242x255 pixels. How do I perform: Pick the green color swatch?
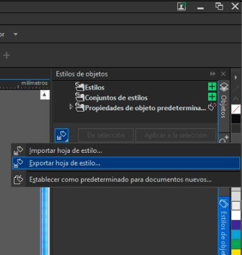tap(236, 244)
